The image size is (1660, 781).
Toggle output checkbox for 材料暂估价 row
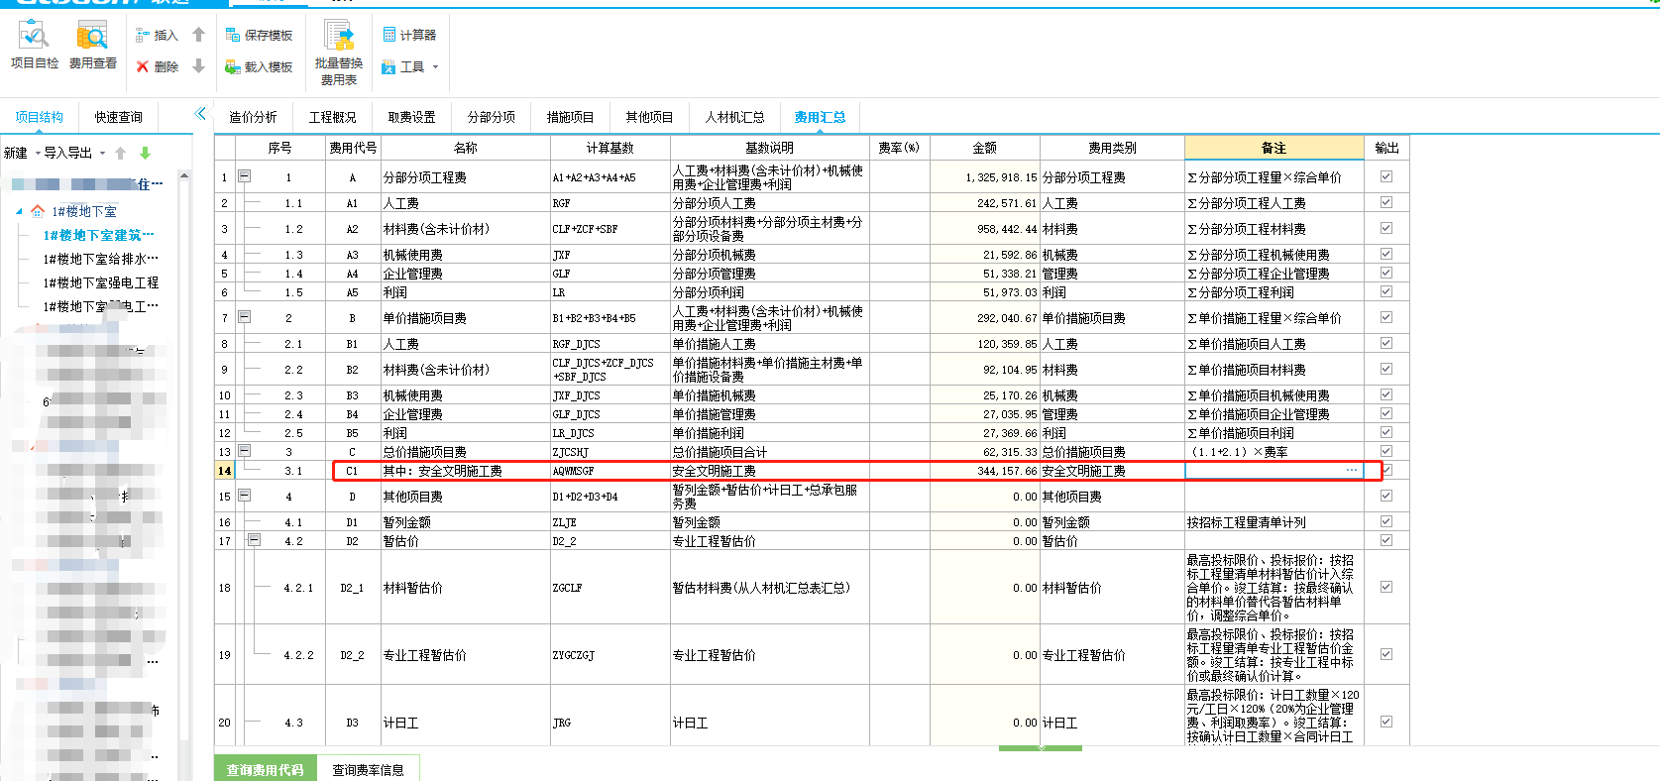1385,587
